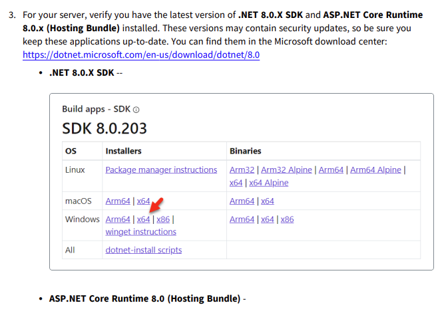The height and width of the screenshot is (317, 438).
Task: Click the Windows x64 installer link
Action: point(143,219)
